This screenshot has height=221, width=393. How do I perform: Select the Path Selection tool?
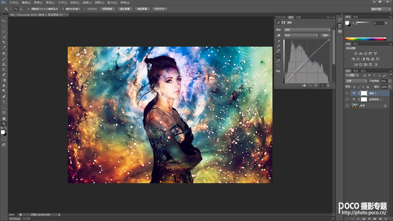click(4, 107)
